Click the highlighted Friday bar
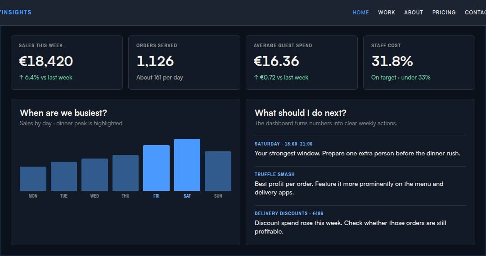Screen dimensions: 486x256 click(156, 168)
